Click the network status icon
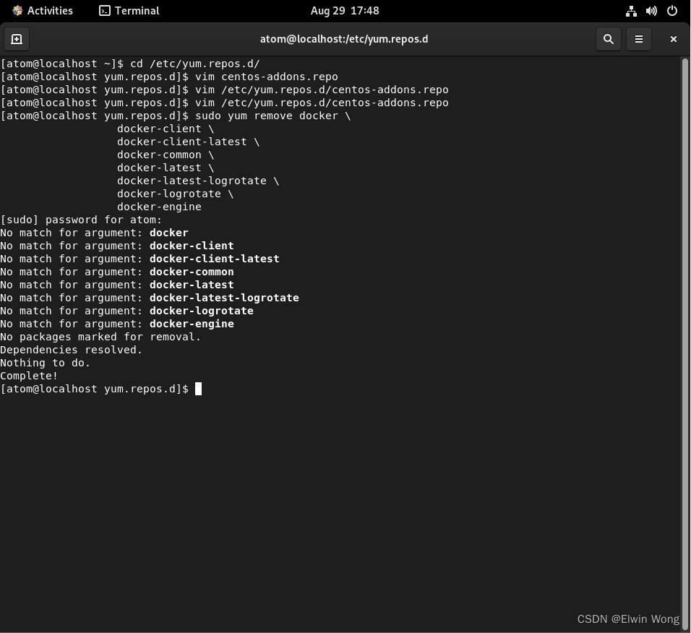 631,11
